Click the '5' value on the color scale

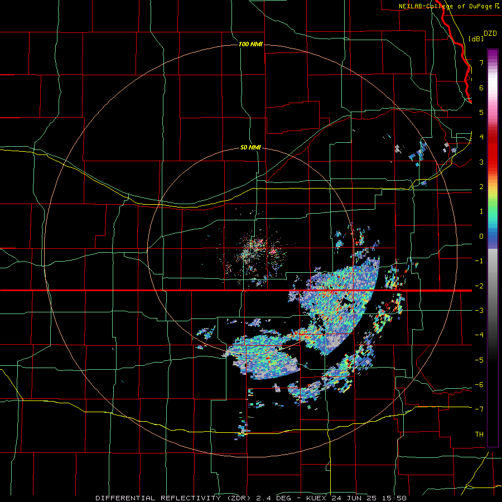(481, 112)
